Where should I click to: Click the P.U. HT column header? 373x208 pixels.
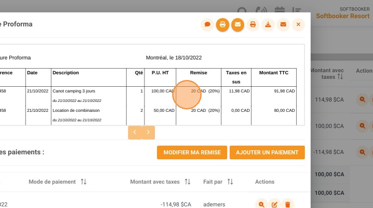tap(160, 73)
